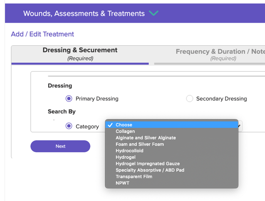This screenshot has width=265, height=201.
Task: Choose Transparent Film from the list
Action: [x=134, y=177]
